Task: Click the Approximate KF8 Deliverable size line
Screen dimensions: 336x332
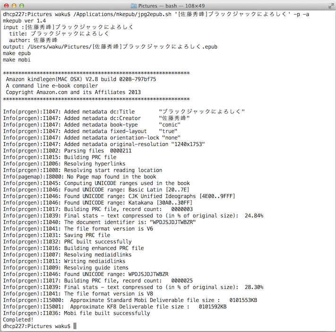Action: (x=114, y=306)
